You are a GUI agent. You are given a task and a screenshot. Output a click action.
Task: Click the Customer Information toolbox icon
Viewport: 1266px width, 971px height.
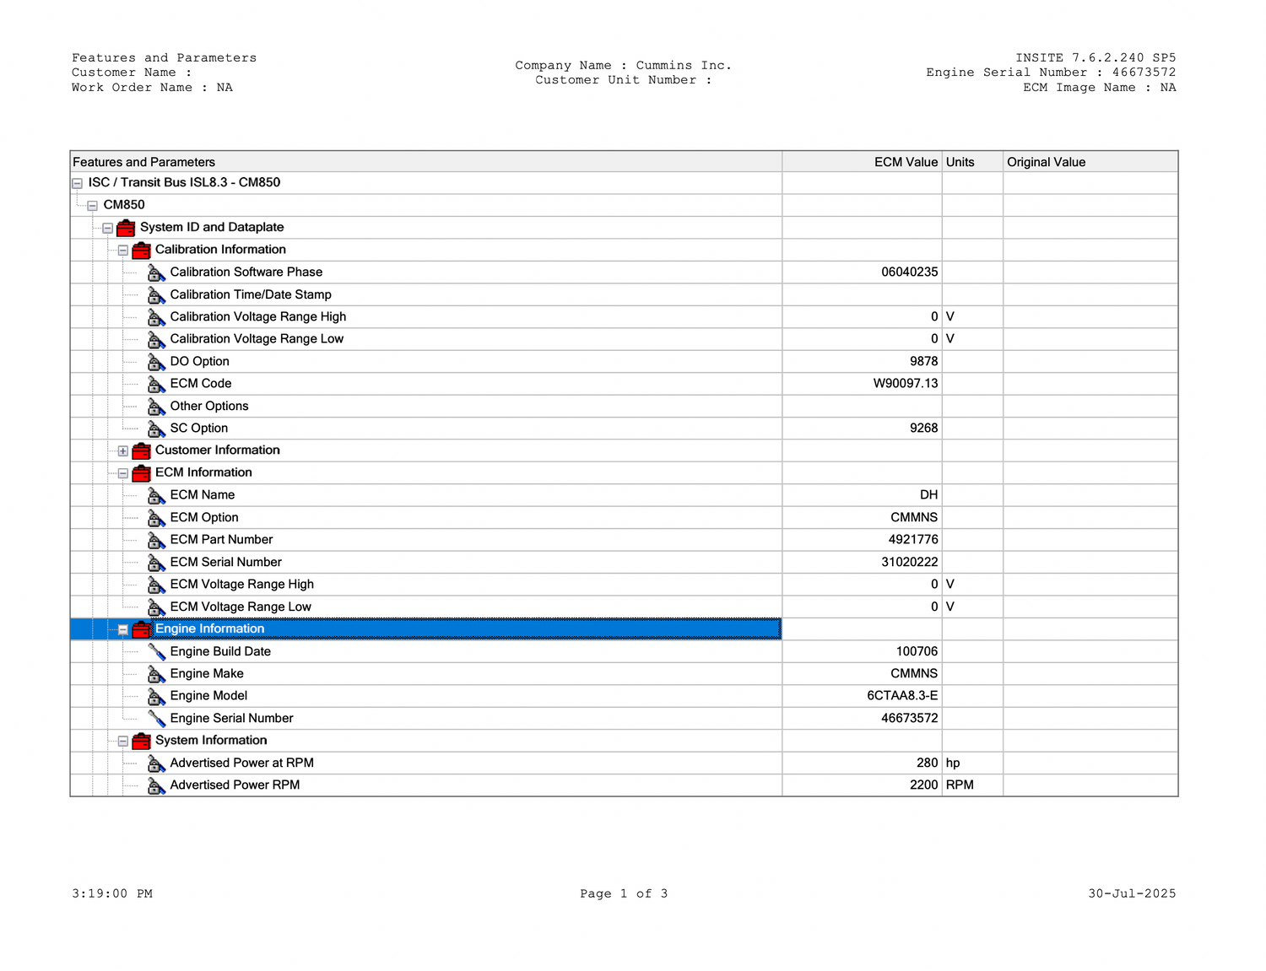tap(141, 450)
